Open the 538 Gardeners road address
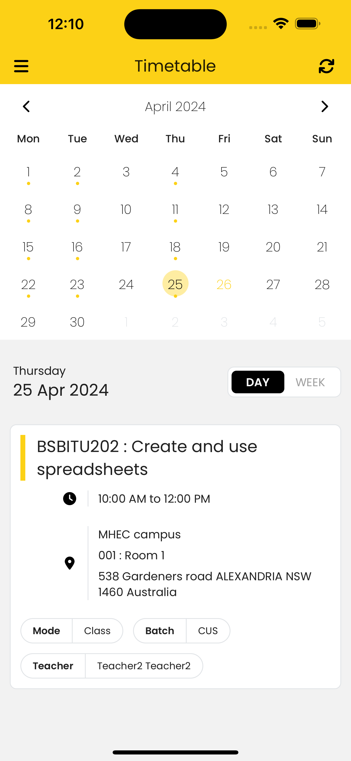This screenshot has height=761, width=351. tap(205, 584)
